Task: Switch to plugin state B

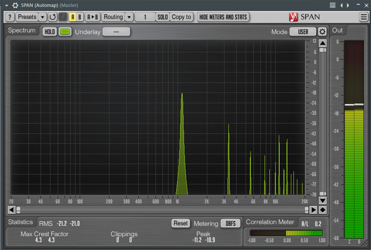Action: [80, 17]
